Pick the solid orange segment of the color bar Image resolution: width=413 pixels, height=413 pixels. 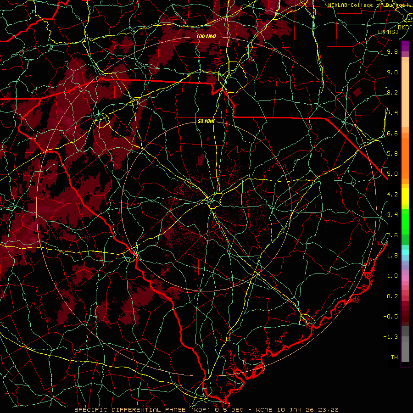pyautogui.click(x=405, y=158)
